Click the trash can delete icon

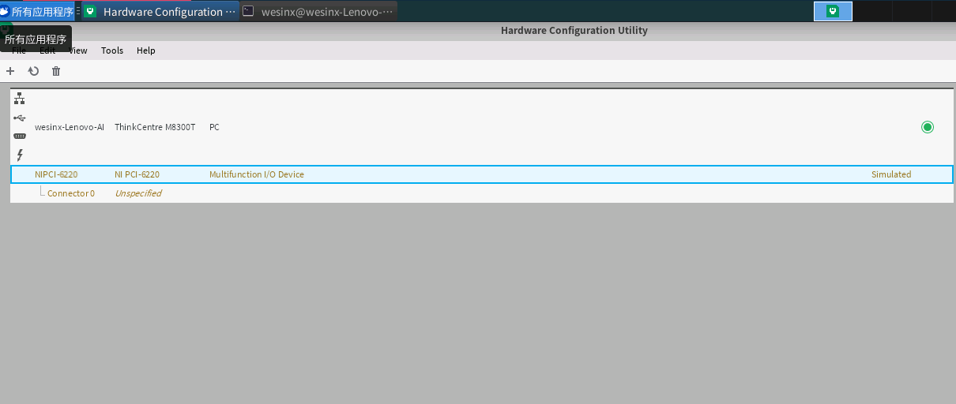pyautogui.click(x=56, y=71)
